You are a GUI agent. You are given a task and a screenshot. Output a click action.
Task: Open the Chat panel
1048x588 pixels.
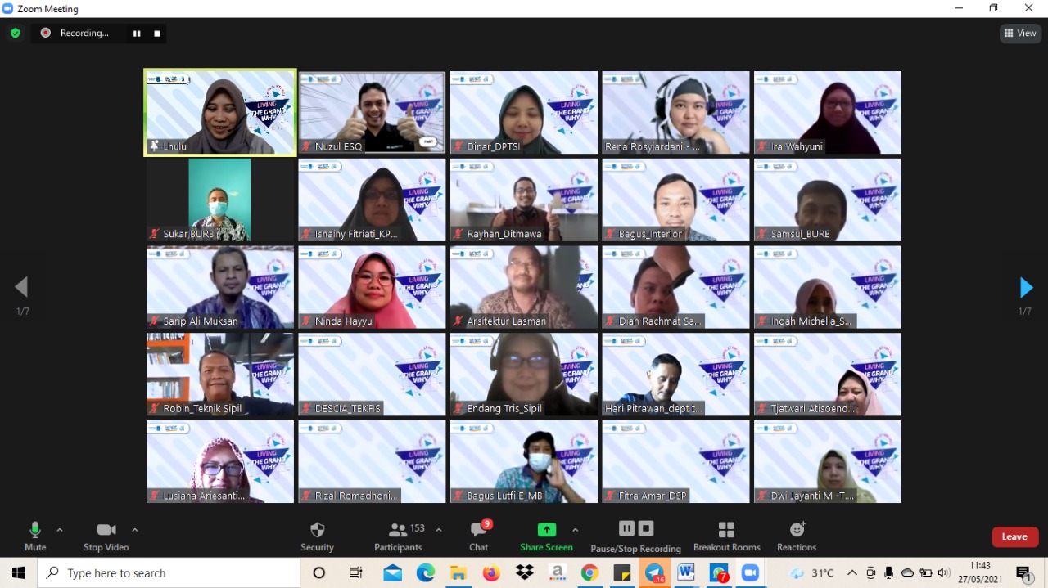tap(479, 536)
